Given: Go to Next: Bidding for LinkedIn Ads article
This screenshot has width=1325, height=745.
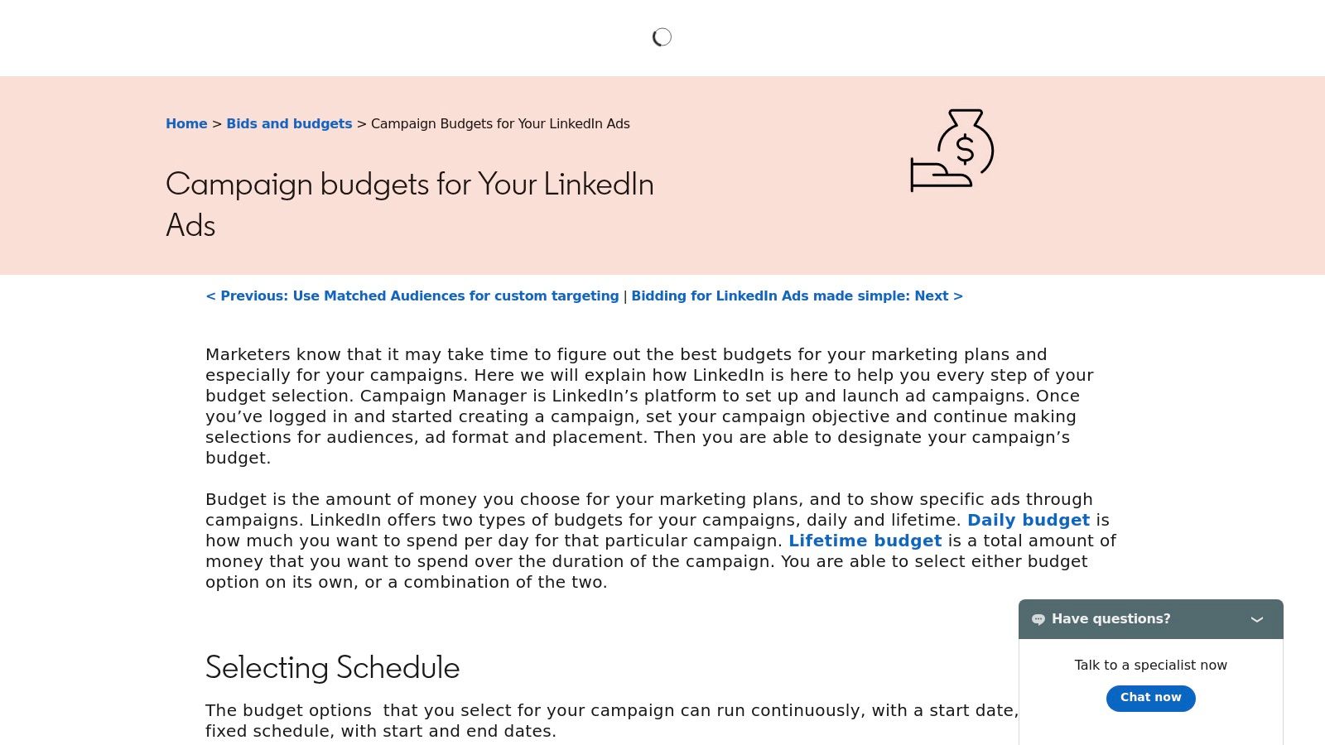Looking at the screenshot, I should click(795, 296).
